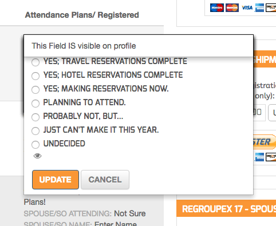The height and width of the screenshot is (226, 276).
Task: Click the Cancel button
Action: [x=105, y=180]
